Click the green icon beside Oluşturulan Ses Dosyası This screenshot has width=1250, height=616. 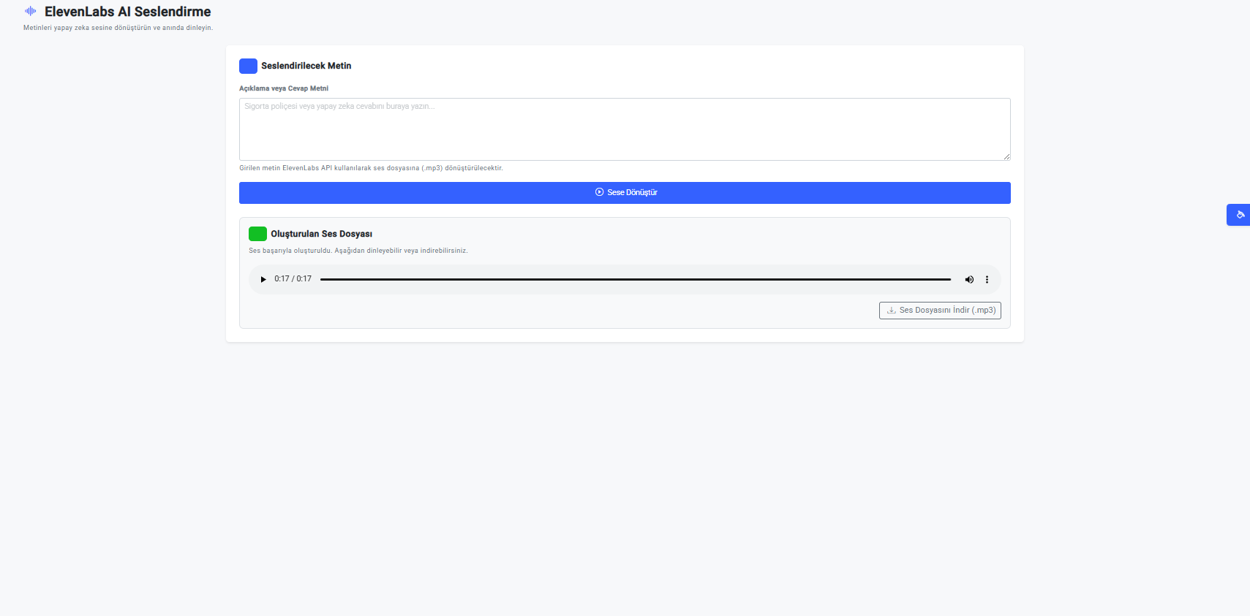click(x=257, y=234)
